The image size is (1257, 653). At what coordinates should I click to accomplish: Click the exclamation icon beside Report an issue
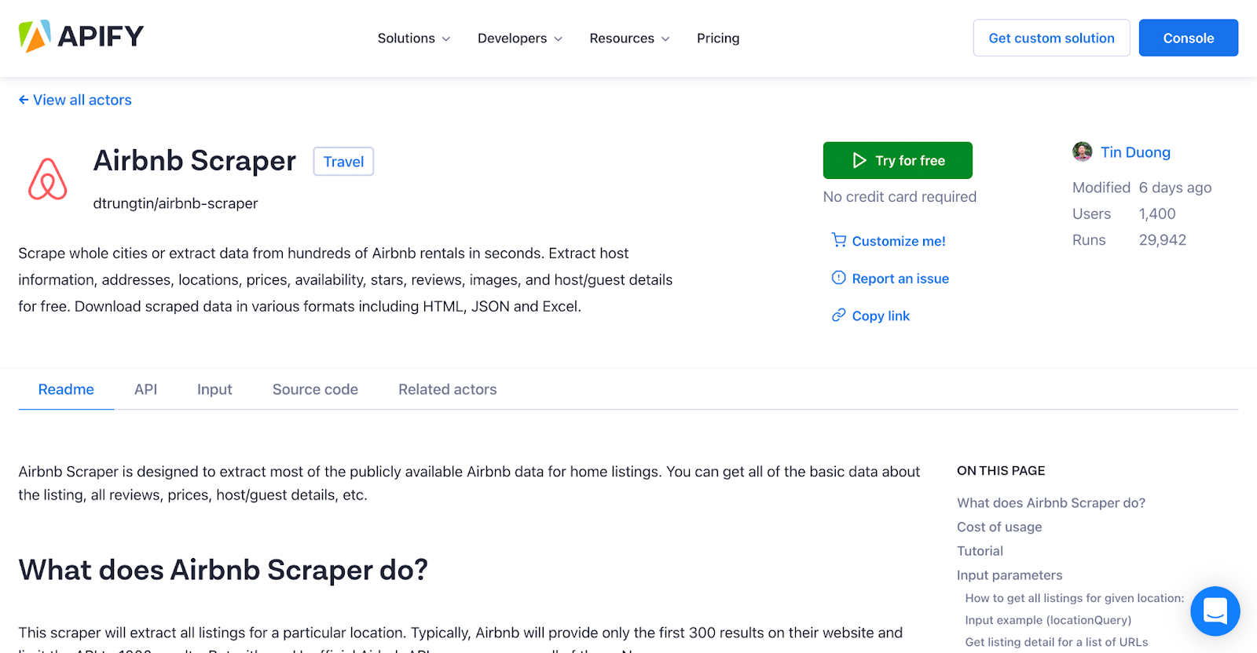click(839, 278)
